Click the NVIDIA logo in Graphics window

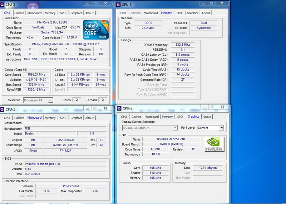click(x=214, y=144)
